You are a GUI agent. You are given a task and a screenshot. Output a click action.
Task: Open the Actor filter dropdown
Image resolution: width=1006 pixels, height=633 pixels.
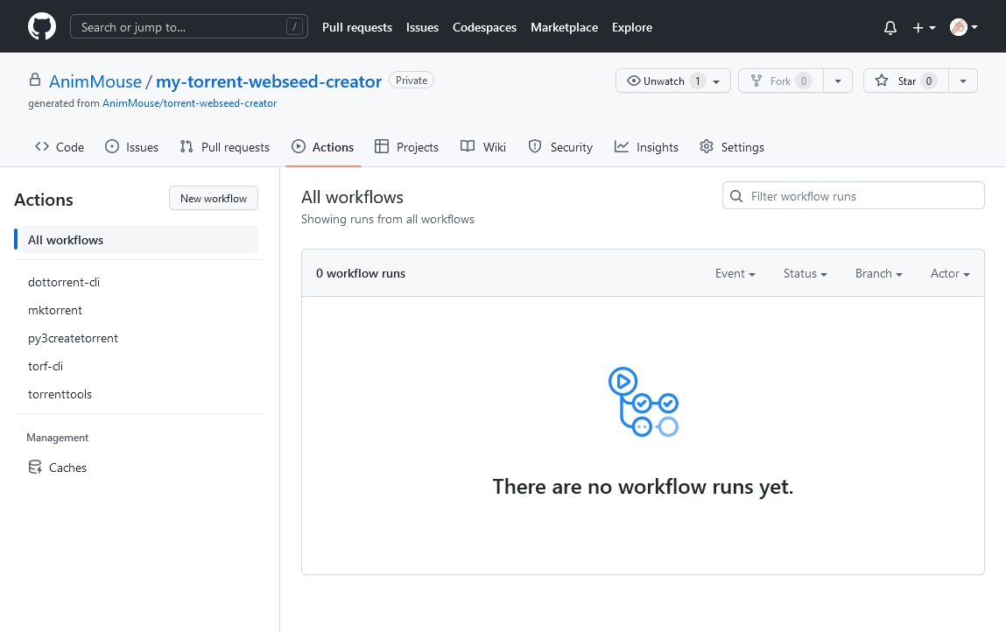coord(950,273)
